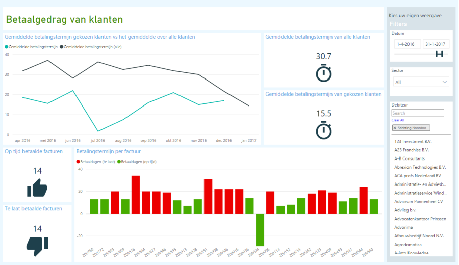Click the dark 'Gemiddelde betalingstermijn (alle)' legend marker

pos(62,47)
